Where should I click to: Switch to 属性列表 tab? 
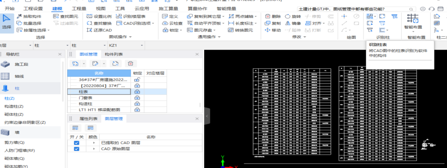(88, 119)
